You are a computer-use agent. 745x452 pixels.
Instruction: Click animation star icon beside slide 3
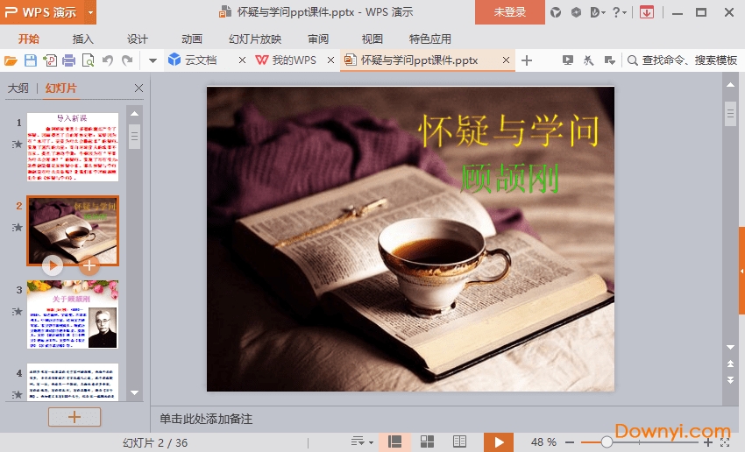[18, 312]
